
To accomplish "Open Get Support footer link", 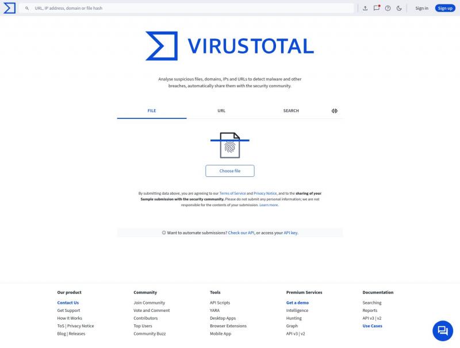I will pos(68,311).
